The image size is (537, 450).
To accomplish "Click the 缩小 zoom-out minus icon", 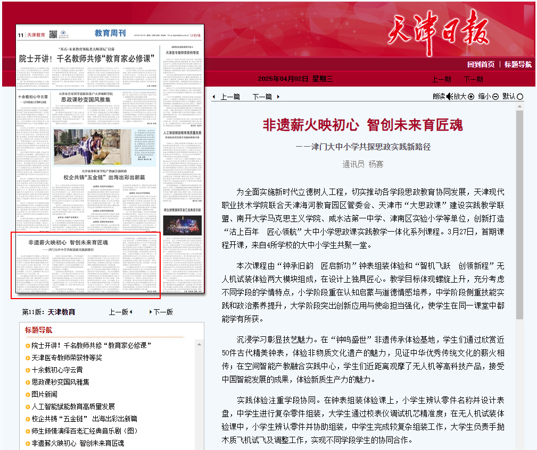I will coord(495,97).
